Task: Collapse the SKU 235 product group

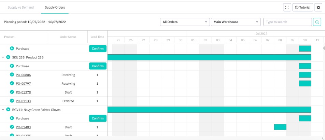Action: pos(3,57)
